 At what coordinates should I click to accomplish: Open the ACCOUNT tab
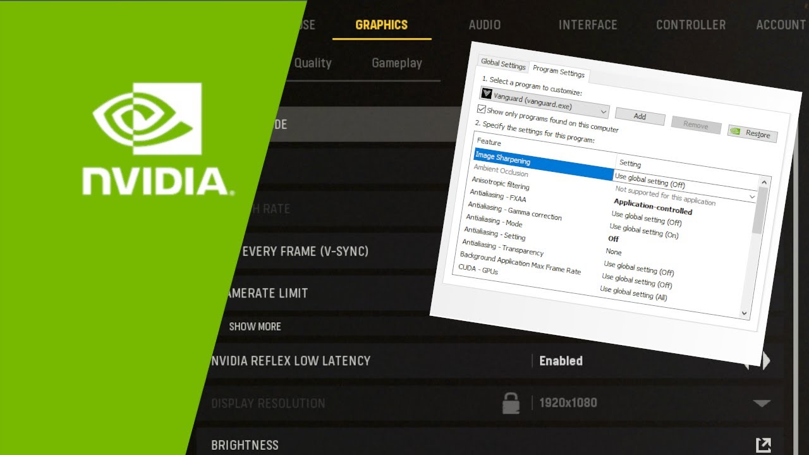[781, 25]
